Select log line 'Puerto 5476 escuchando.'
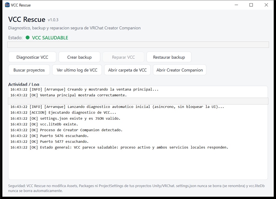The image size is (276, 199). 49,136
